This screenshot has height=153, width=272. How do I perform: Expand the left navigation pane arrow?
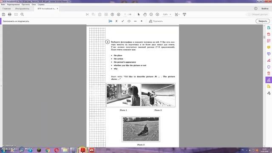click(x=1, y=86)
